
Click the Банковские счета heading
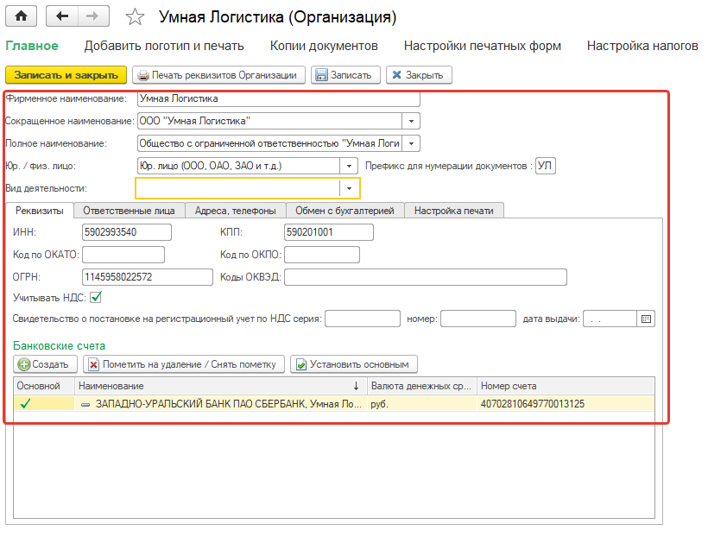point(60,346)
